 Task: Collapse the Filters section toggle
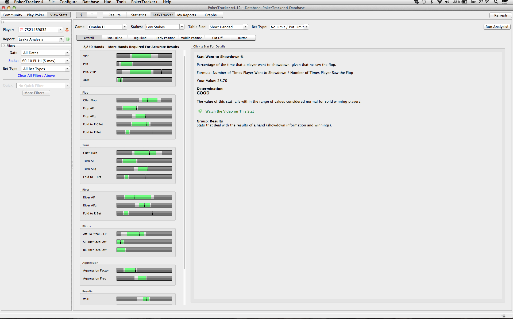(4, 46)
